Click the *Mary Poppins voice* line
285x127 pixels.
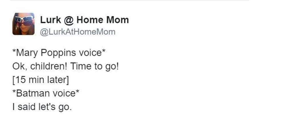click(x=59, y=53)
